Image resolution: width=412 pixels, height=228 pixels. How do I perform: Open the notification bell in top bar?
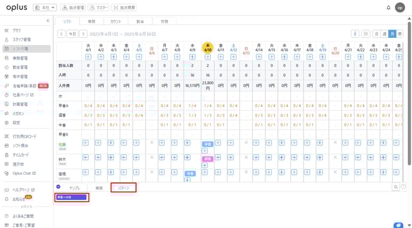click(389, 8)
